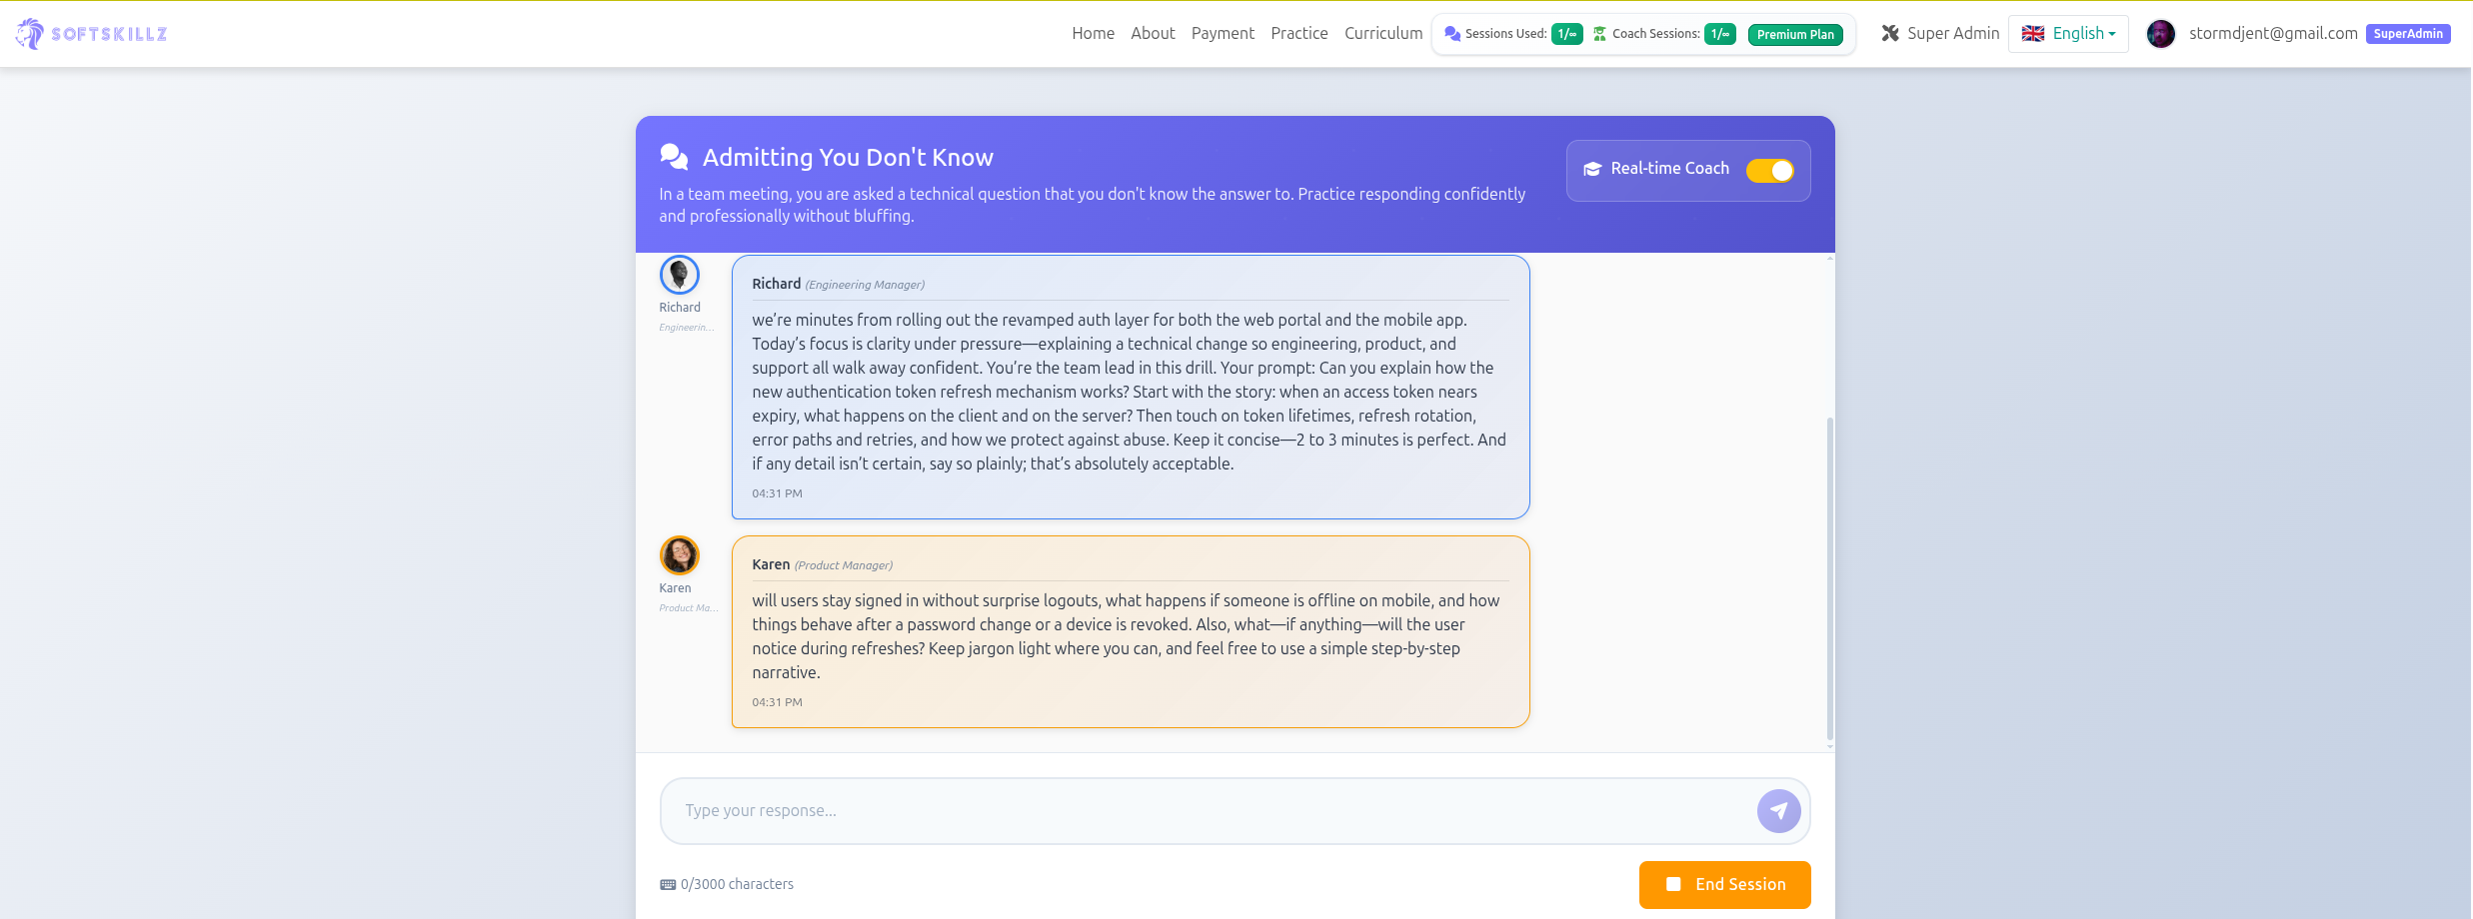Screen dimensions: 2473x919
Task: Toggle the Real-time Coach switch off
Action: [1769, 171]
